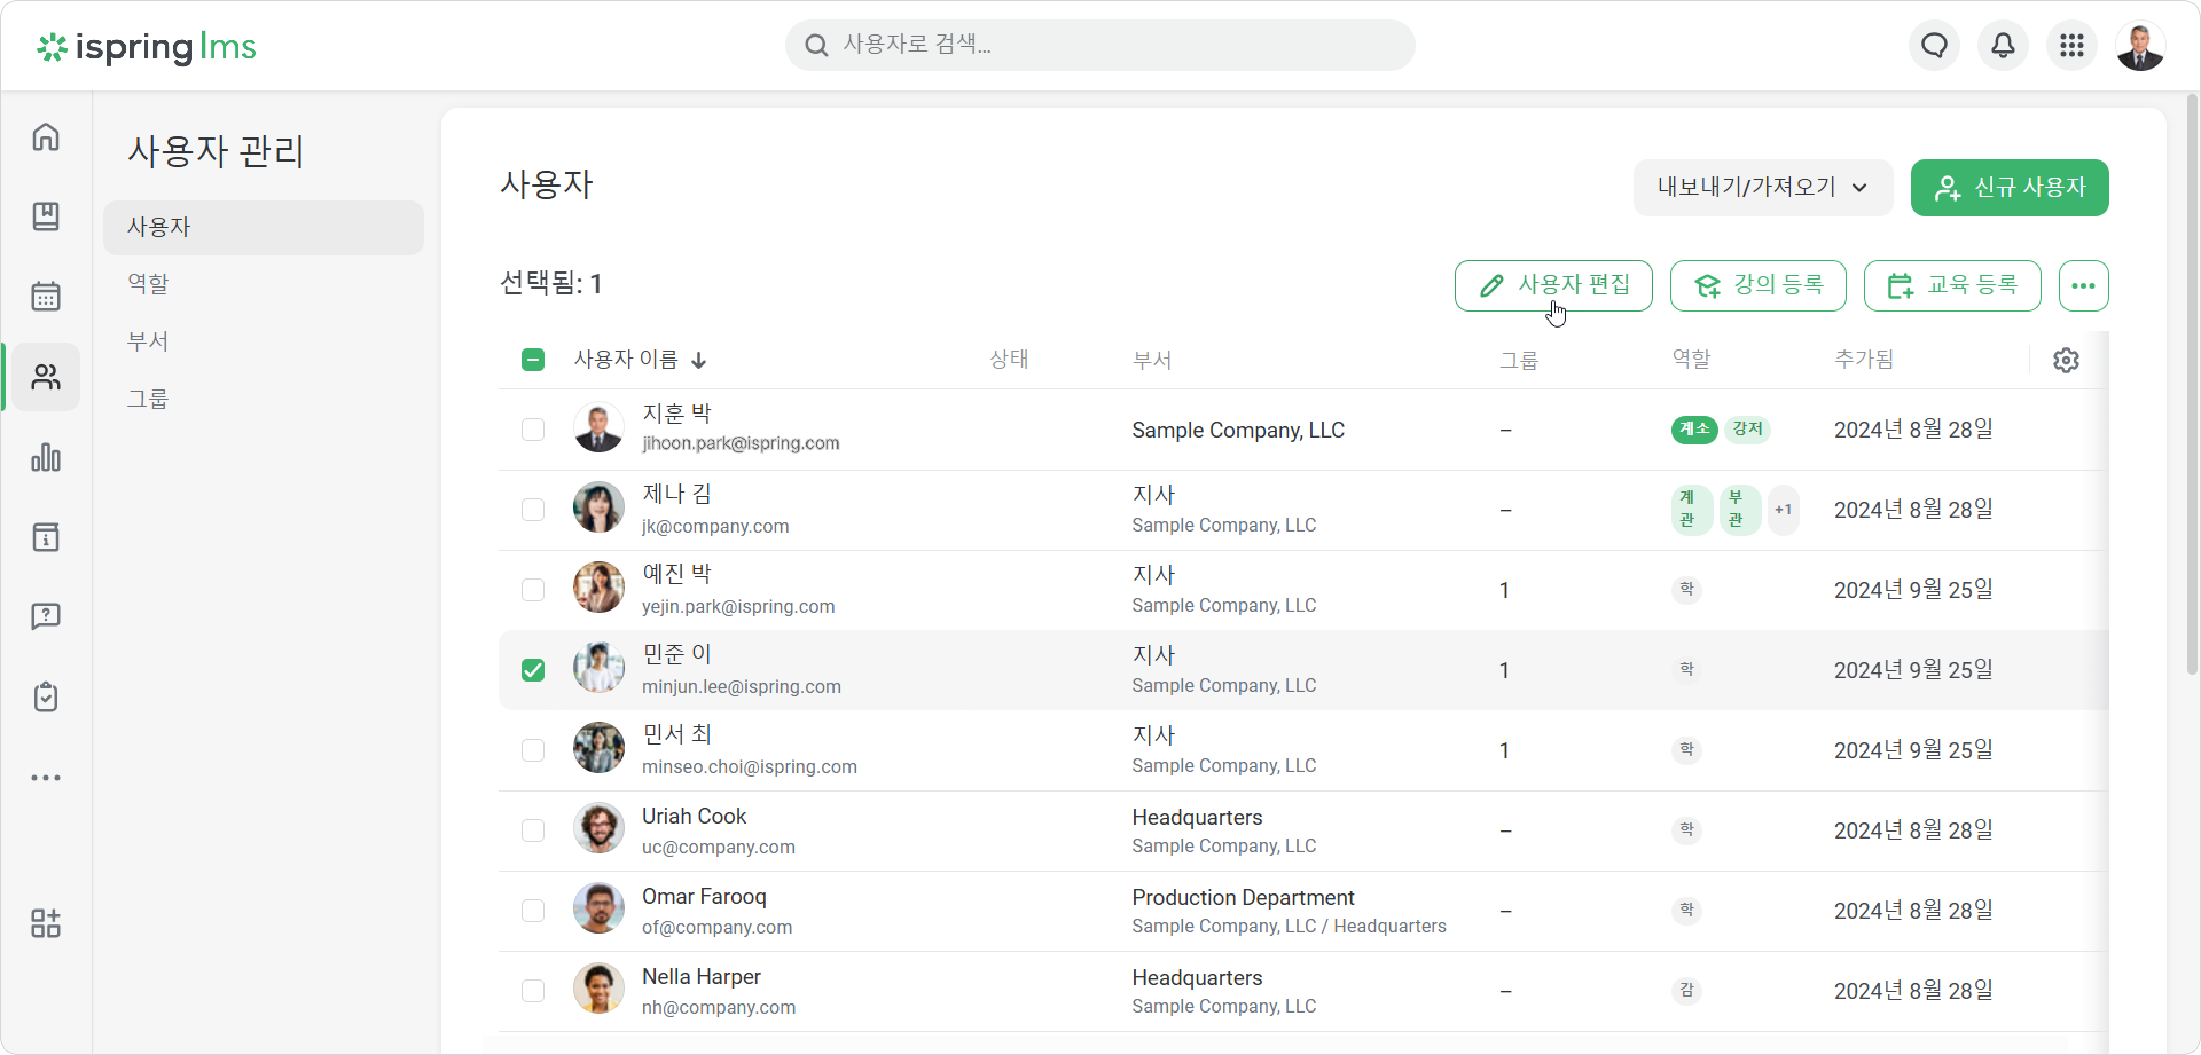Open notifications bell
This screenshot has width=2201, height=1055.
2003,45
